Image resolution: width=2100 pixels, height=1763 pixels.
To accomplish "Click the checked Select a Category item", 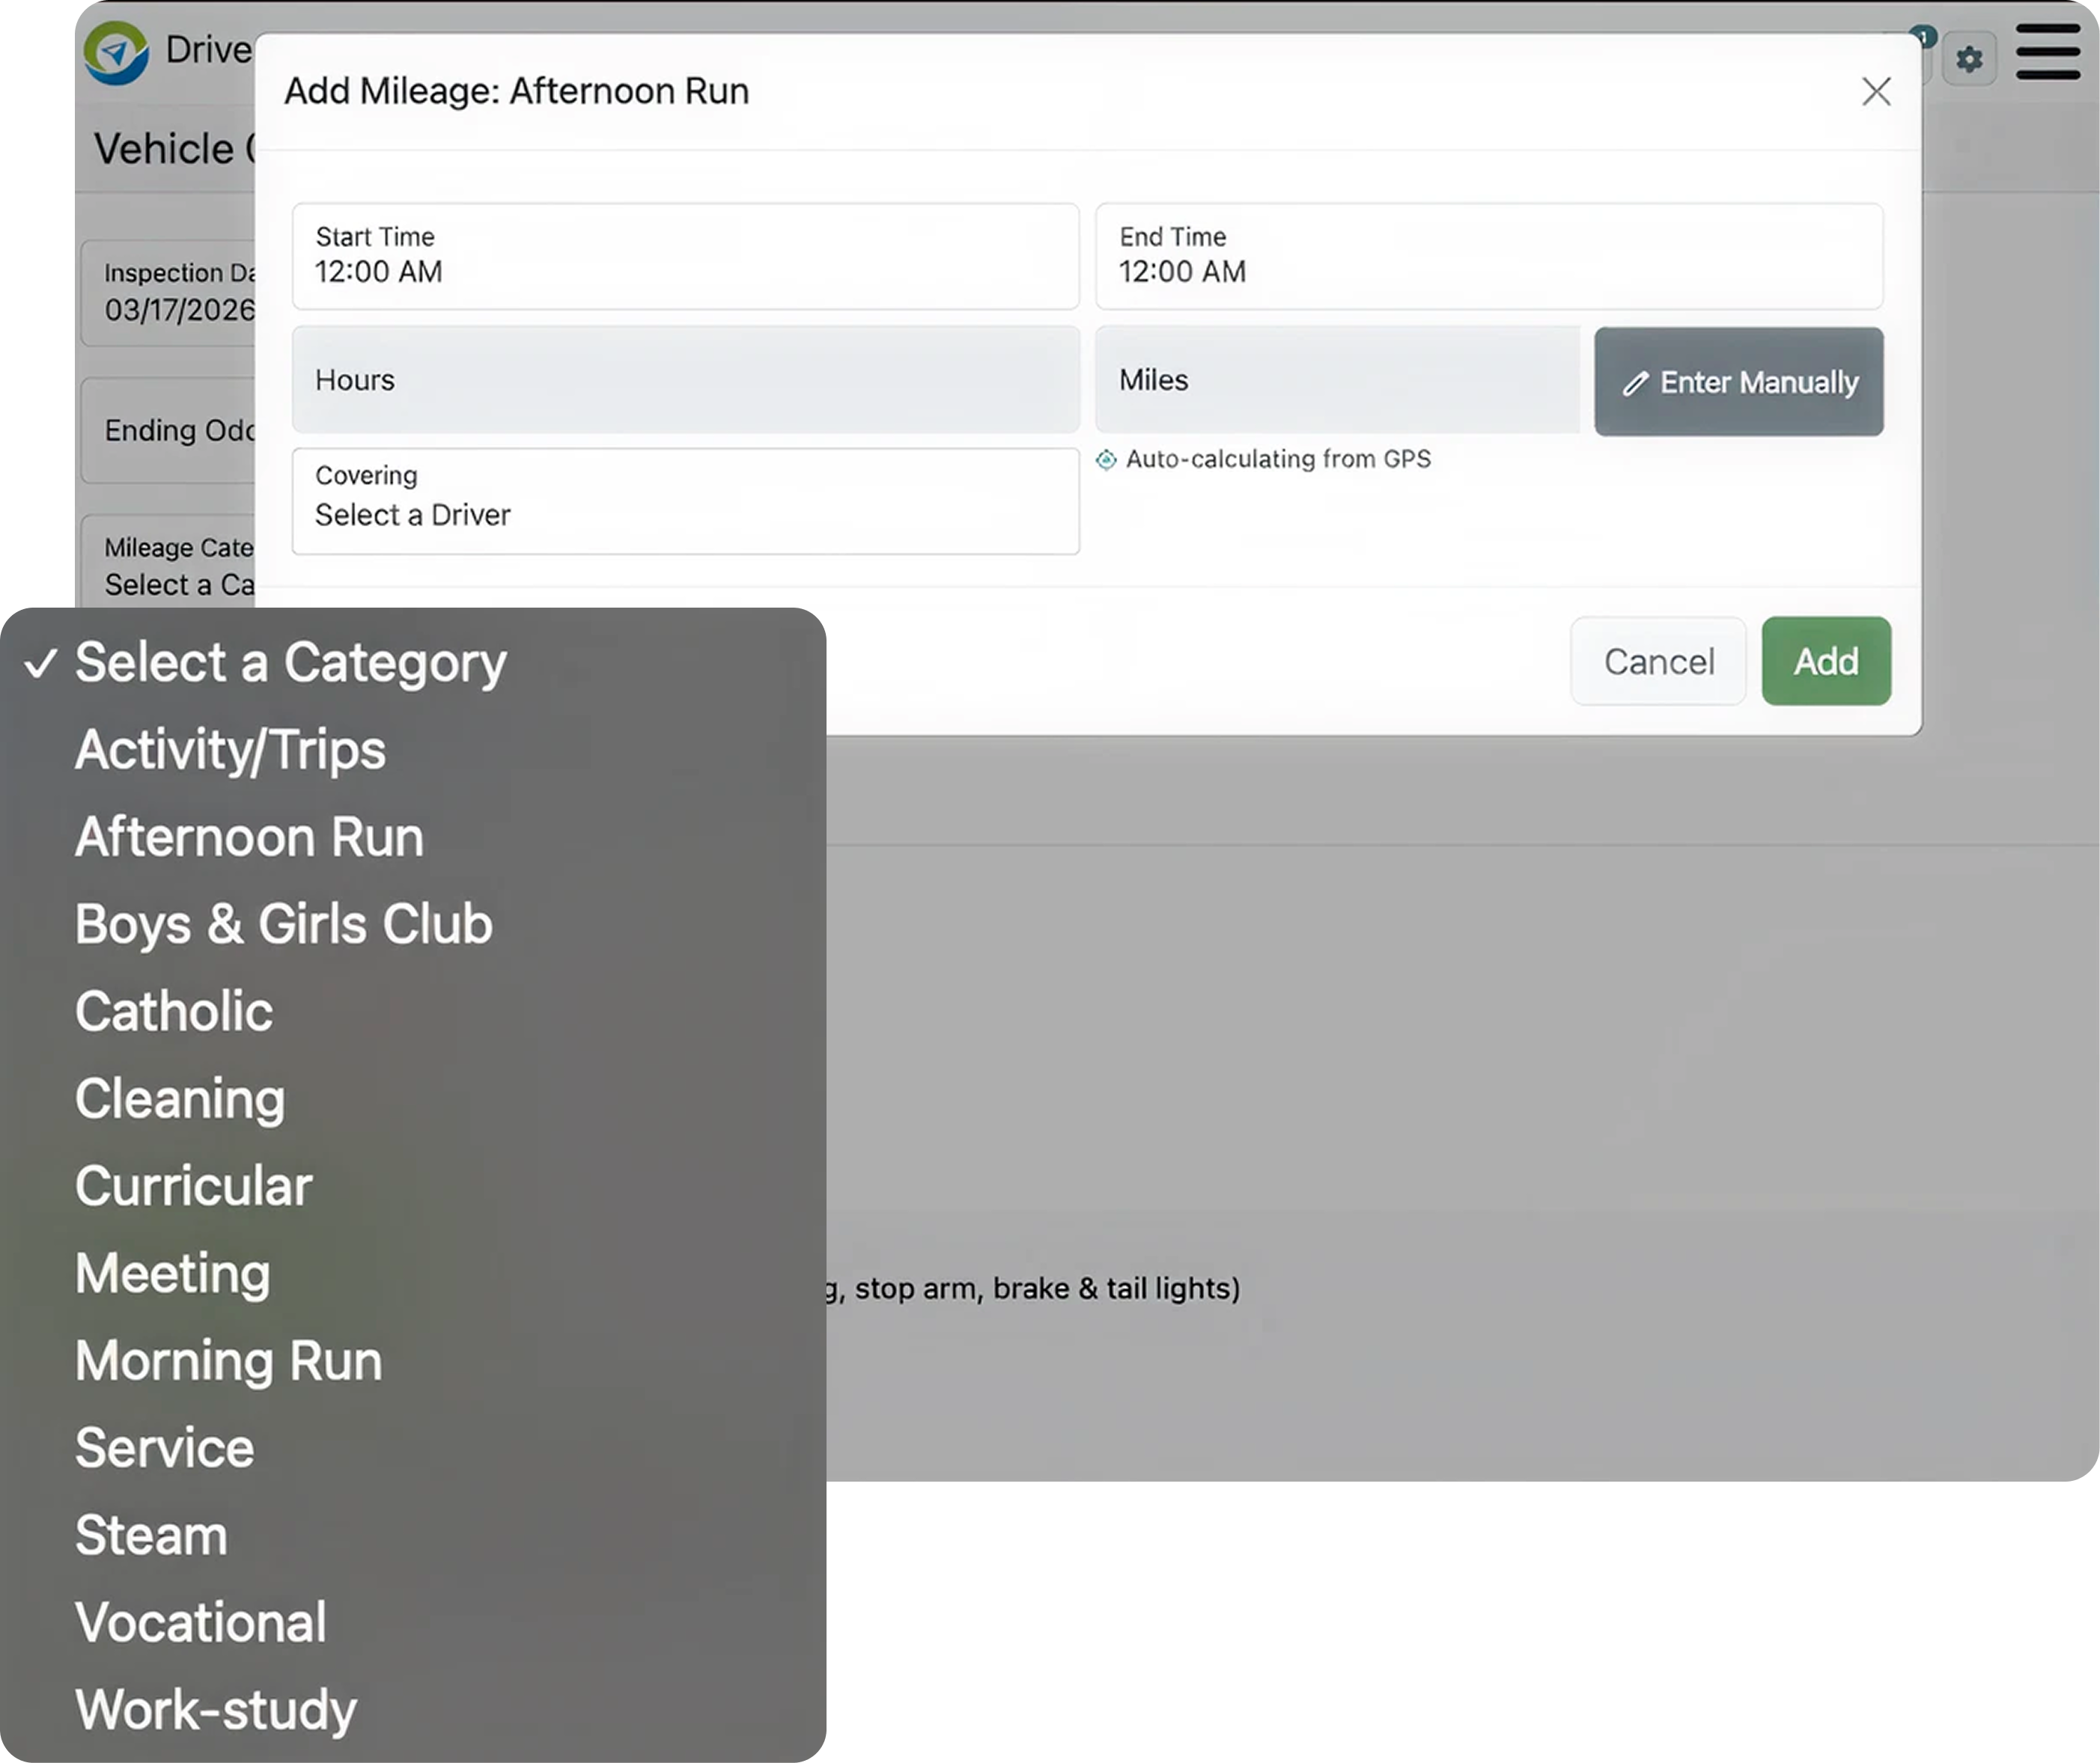I will pos(290,663).
